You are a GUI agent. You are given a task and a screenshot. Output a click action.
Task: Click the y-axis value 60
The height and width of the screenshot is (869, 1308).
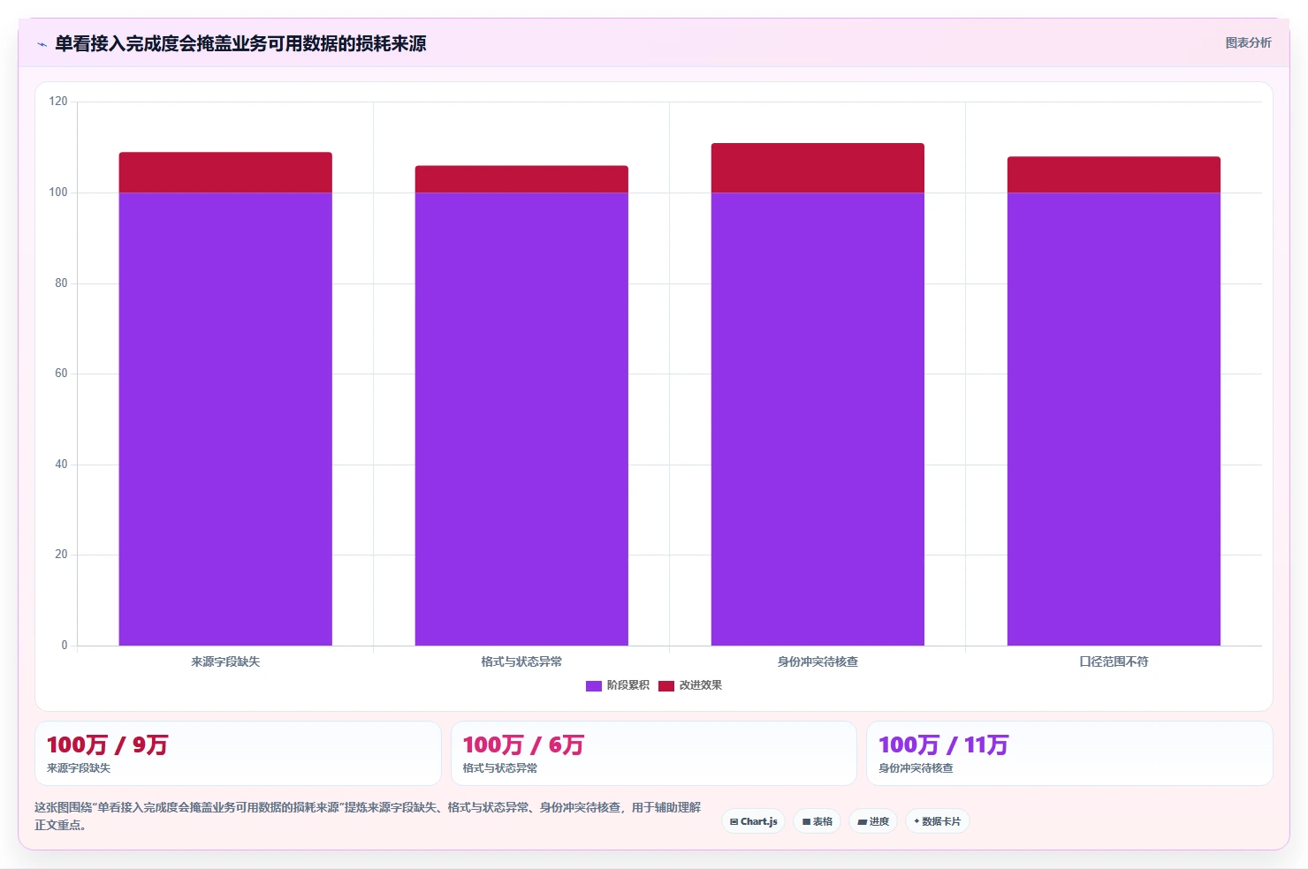[x=61, y=374]
